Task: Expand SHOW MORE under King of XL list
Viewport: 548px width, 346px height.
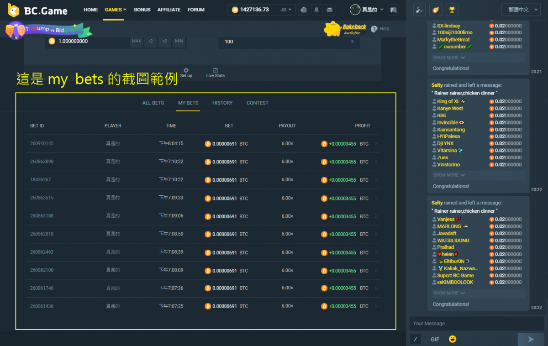Action: pyautogui.click(x=449, y=175)
